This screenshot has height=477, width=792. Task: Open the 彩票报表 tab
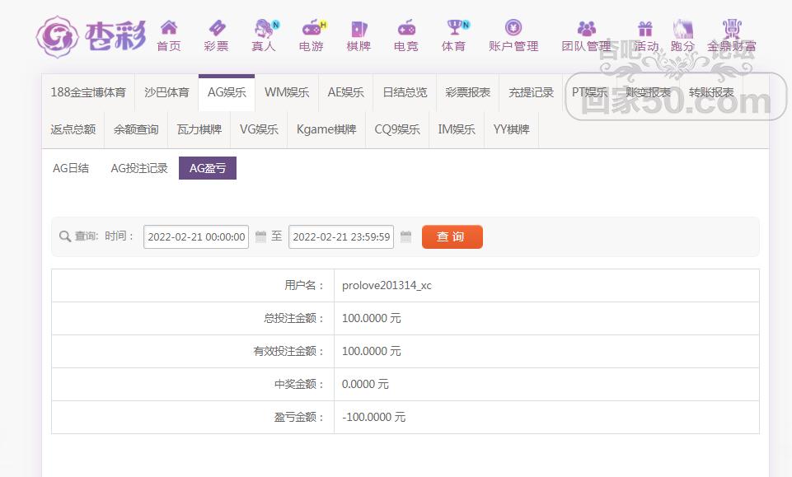(468, 92)
